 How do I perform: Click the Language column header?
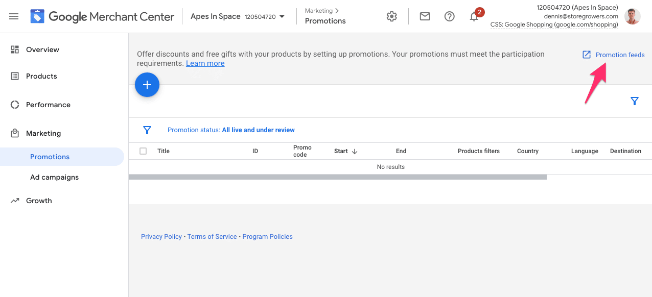point(585,151)
